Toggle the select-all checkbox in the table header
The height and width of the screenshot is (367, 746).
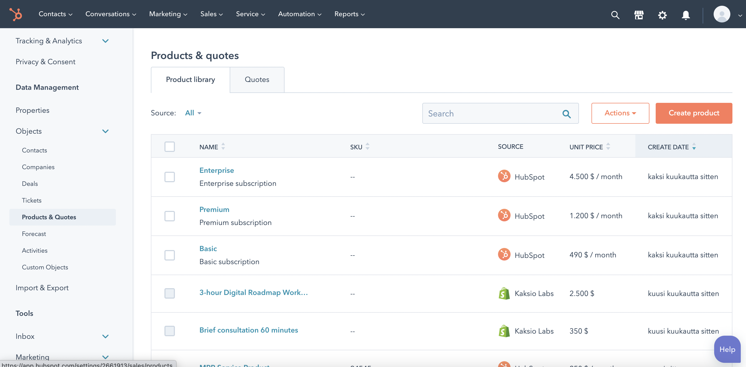click(x=169, y=147)
